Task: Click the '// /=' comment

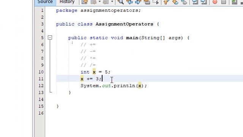Action: pos(88,65)
